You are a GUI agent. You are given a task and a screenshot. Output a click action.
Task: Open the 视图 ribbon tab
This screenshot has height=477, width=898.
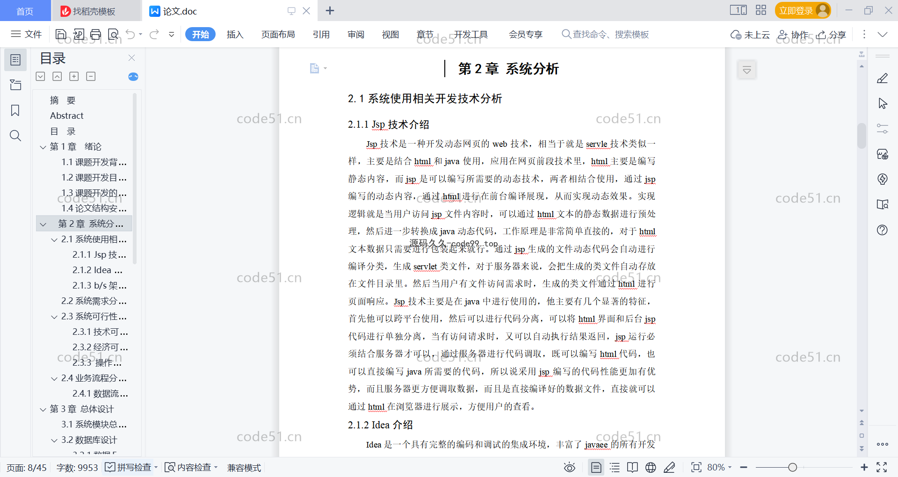tap(390, 34)
